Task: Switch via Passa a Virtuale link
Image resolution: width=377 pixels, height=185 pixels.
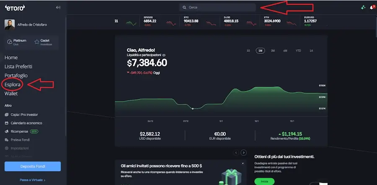Action: click(x=32, y=180)
